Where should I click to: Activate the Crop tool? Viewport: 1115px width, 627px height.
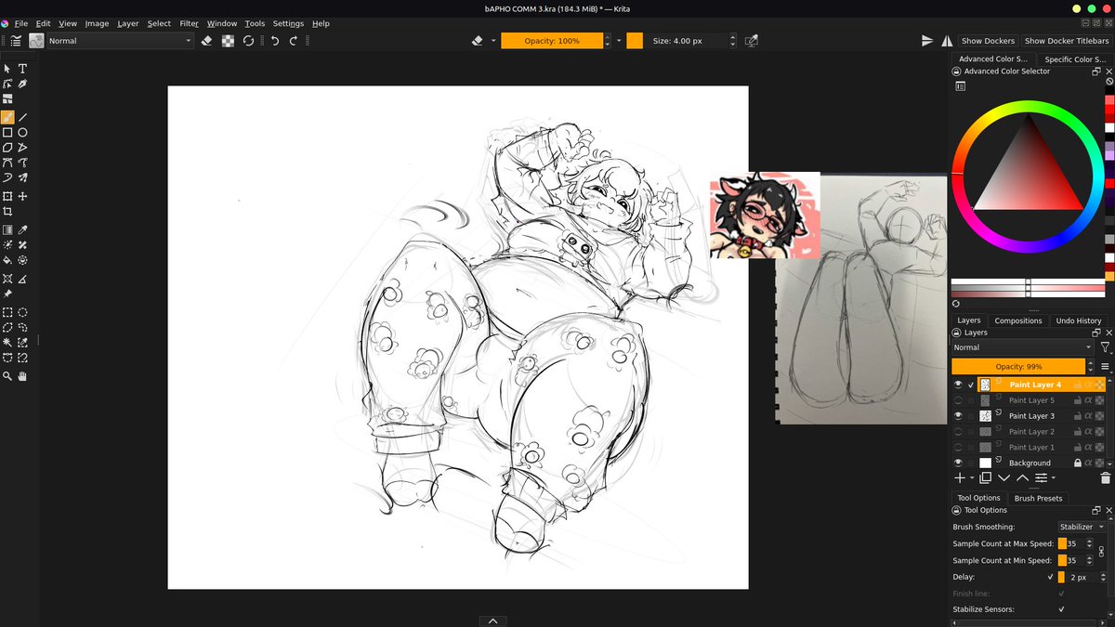7,212
